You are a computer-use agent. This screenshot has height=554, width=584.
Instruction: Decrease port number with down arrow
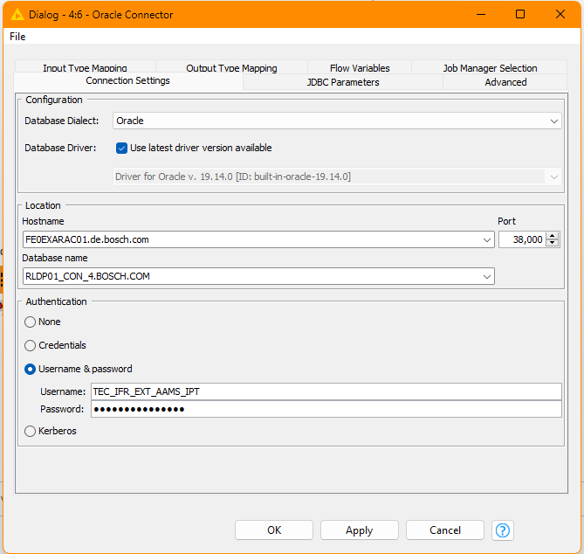(552, 243)
